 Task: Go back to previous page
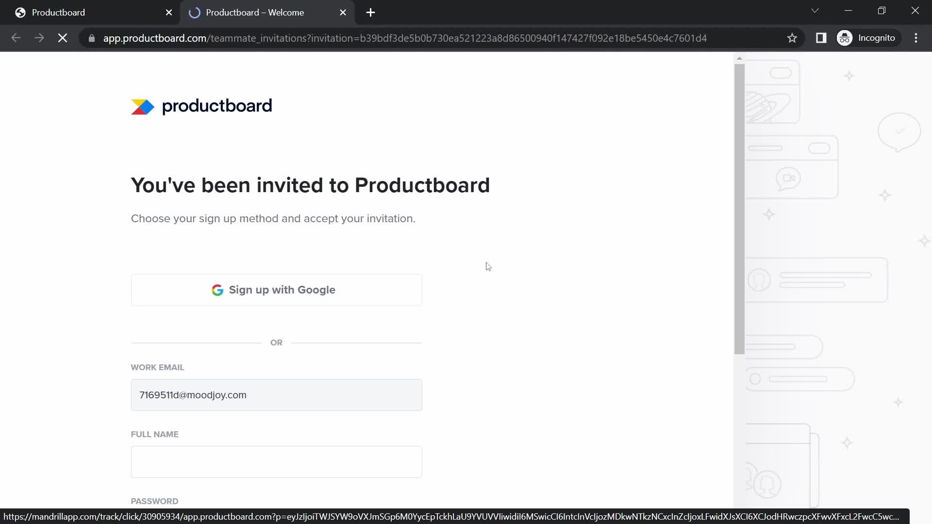pos(16,38)
